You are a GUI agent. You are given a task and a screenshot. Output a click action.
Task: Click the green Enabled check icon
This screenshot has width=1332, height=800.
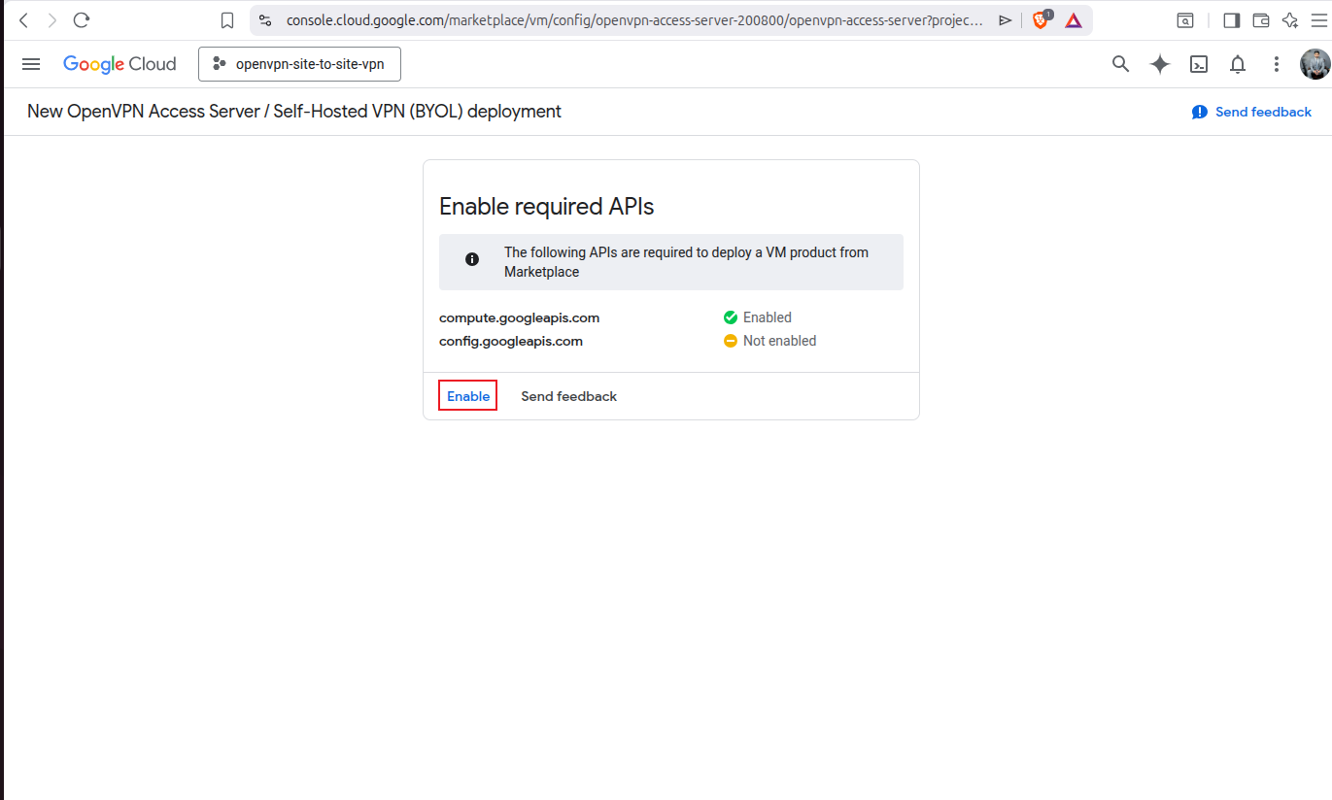[x=731, y=317]
